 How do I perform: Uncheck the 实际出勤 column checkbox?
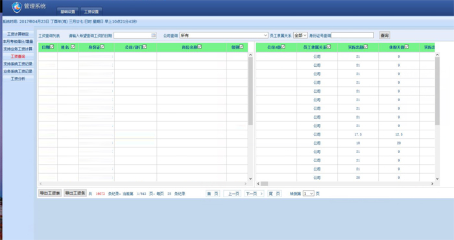366,47
